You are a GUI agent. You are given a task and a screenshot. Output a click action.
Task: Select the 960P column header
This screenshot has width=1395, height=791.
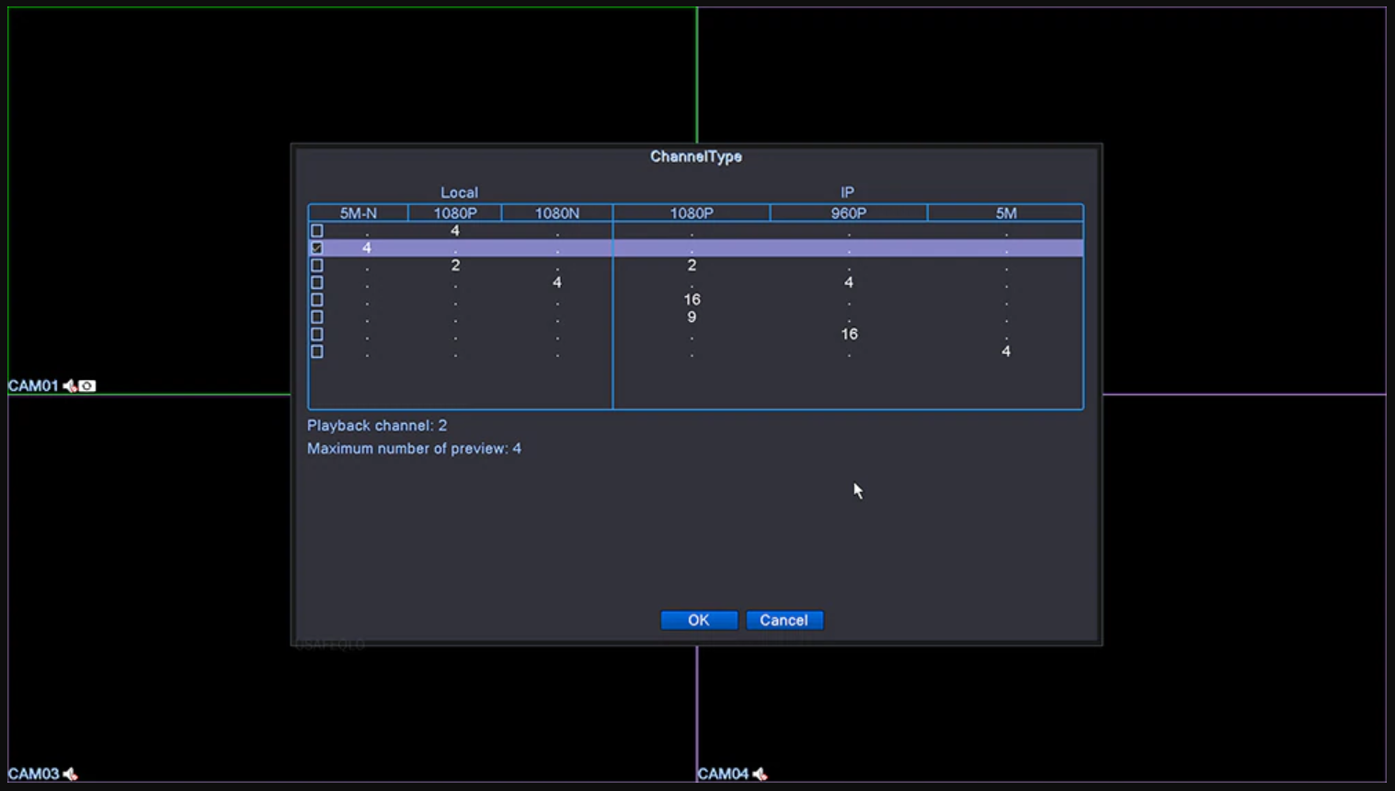coord(848,213)
